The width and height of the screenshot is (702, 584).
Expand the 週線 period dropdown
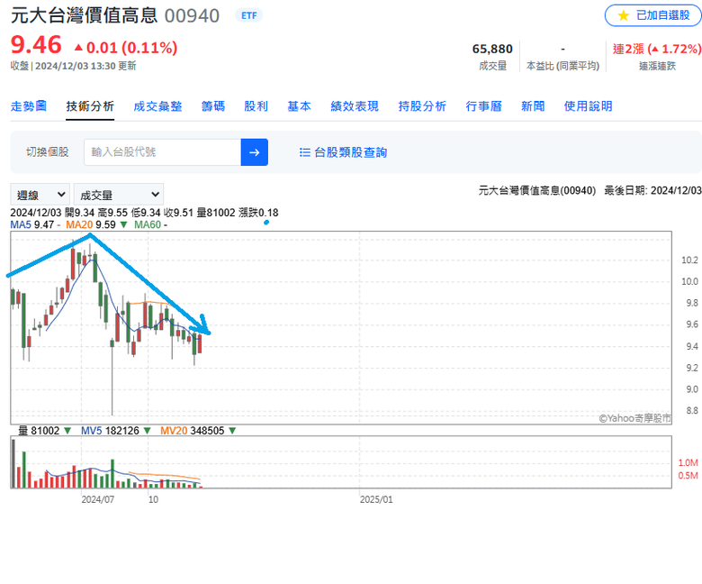(40, 195)
